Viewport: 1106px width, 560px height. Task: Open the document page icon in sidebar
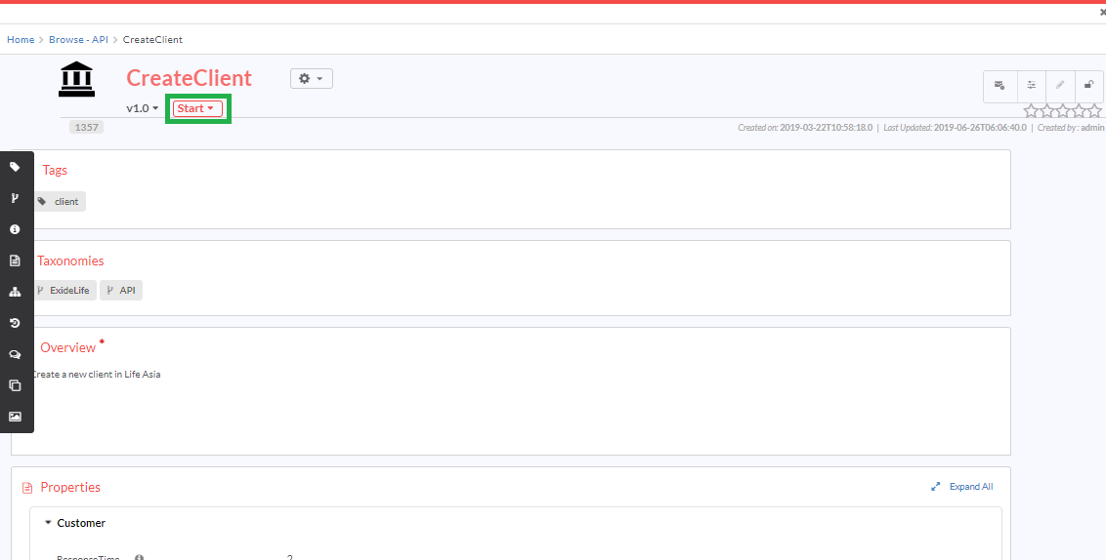pyautogui.click(x=15, y=260)
